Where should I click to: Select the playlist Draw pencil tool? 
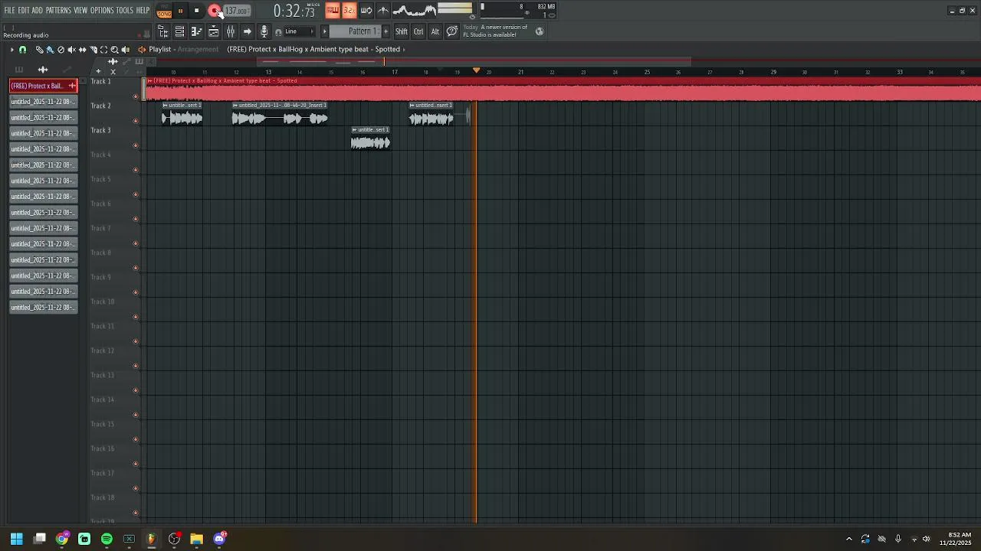pyautogui.click(x=39, y=50)
